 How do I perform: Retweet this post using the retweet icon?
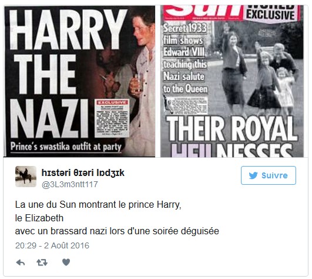[x=42, y=263]
